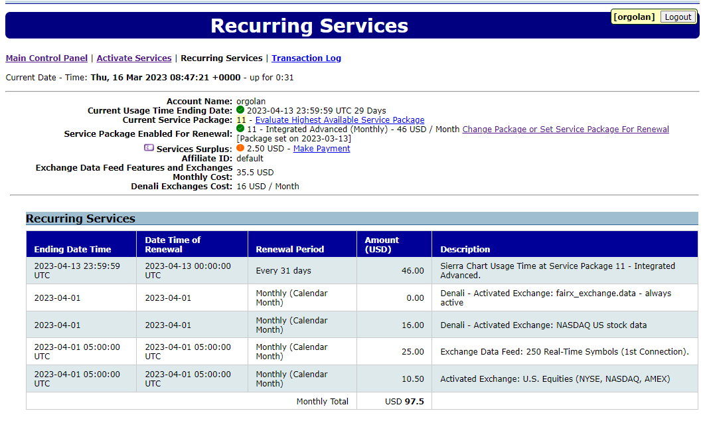Click the 46.00 amount cell
This screenshot has height=421, width=703.
(394, 271)
